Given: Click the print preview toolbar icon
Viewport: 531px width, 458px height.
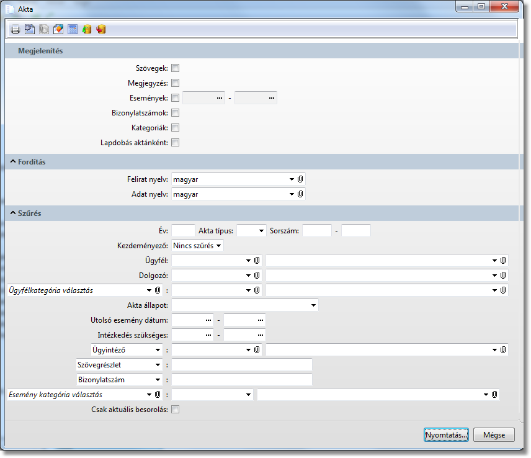Looking at the screenshot, I should [30, 29].
